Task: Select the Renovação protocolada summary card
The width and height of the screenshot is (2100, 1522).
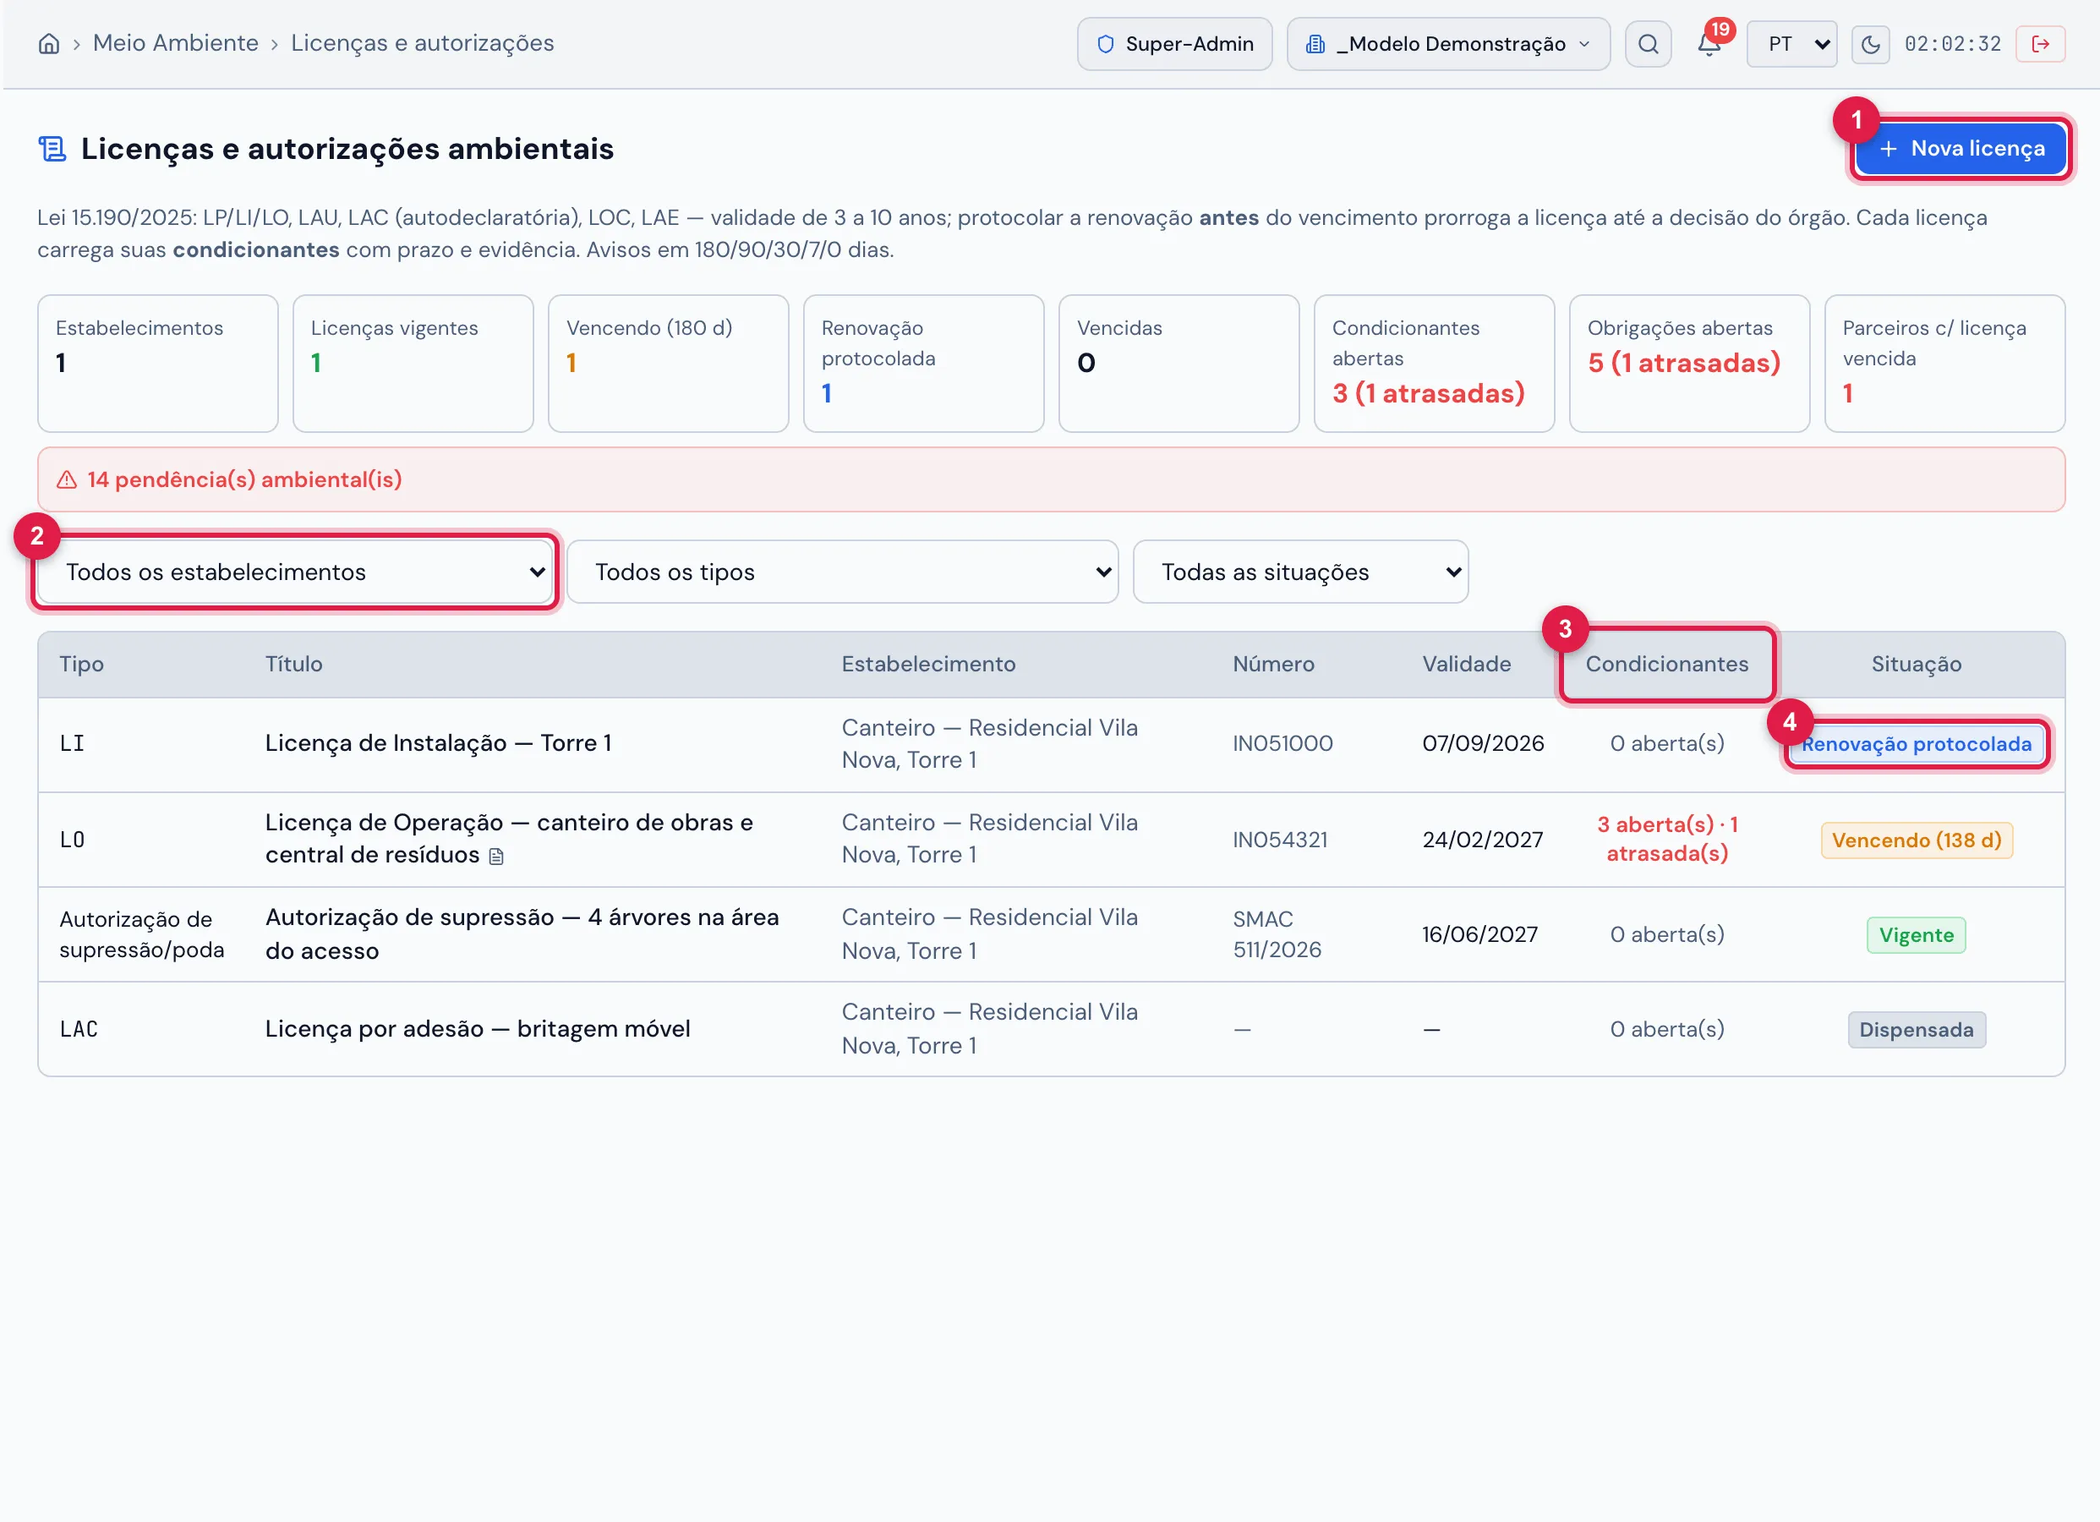Action: pos(923,363)
